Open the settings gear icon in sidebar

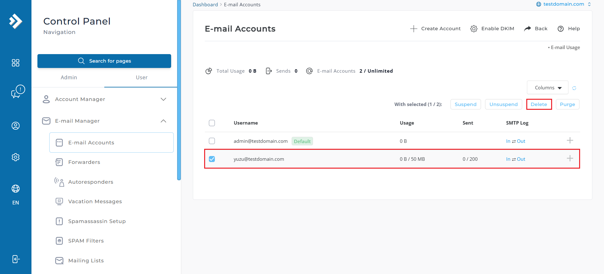(15, 157)
